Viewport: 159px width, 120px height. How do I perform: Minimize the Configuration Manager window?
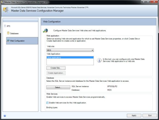tap(143, 2)
